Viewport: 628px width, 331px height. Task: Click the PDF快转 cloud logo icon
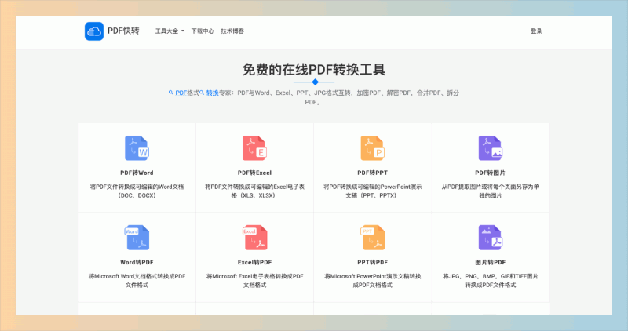(94, 31)
